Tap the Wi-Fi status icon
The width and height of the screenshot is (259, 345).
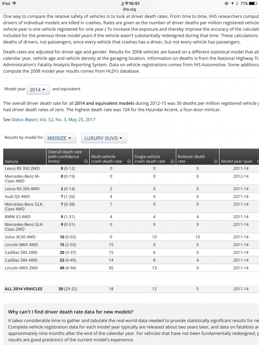[14, 3]
